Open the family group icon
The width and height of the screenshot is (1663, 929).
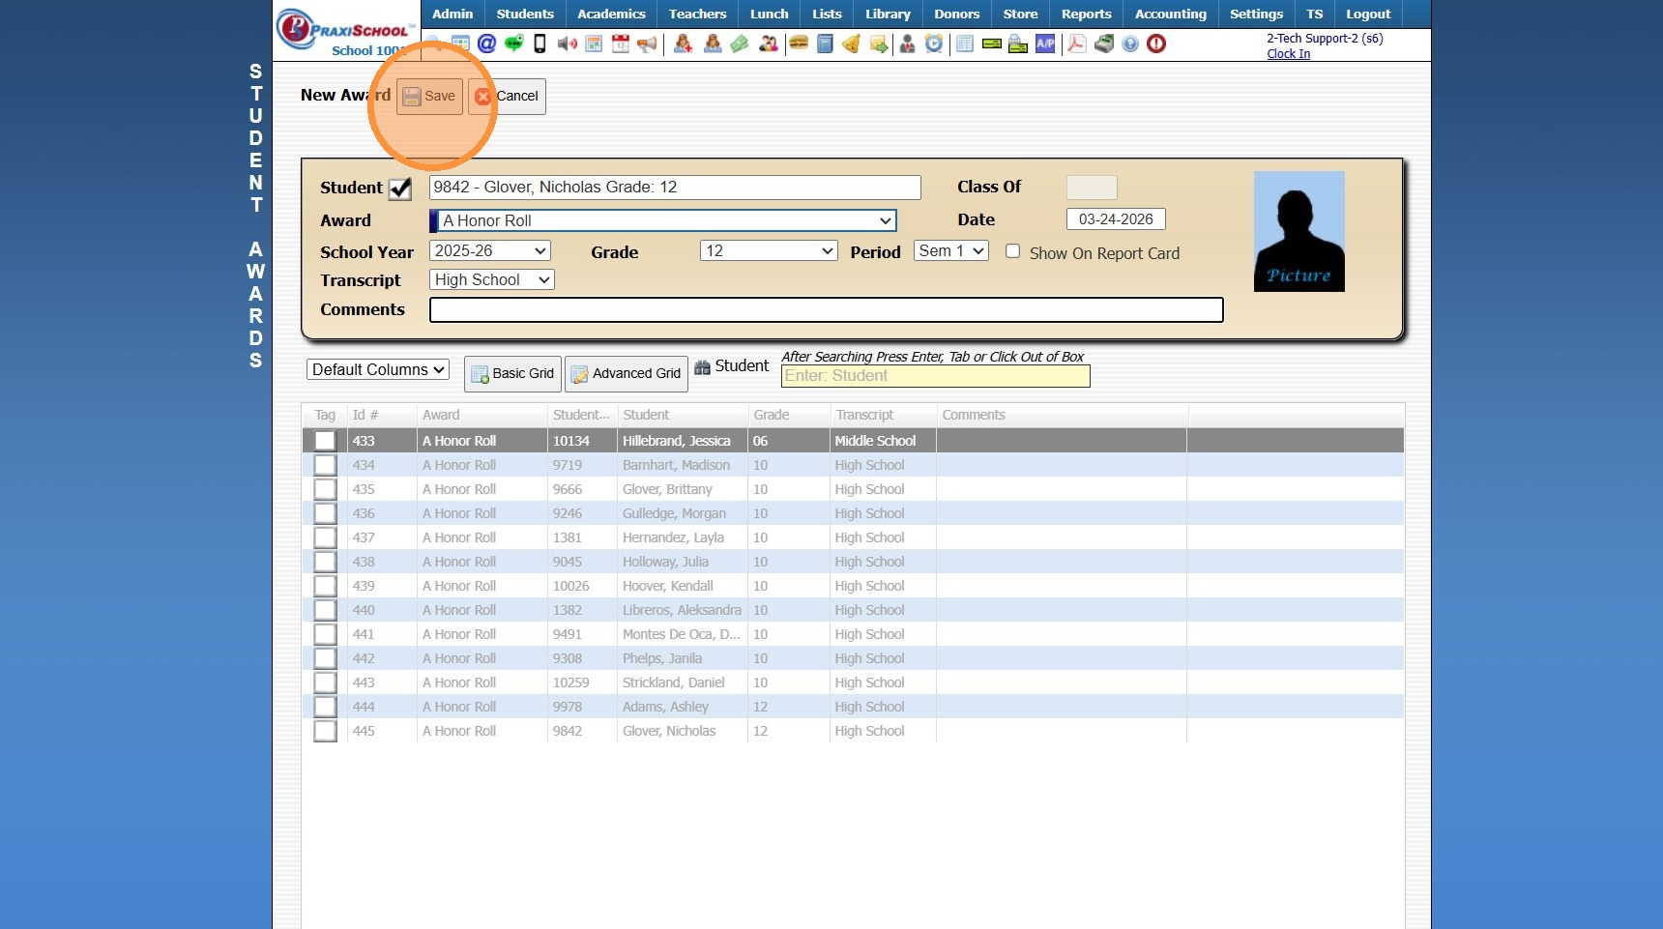(x=769, y=44)
